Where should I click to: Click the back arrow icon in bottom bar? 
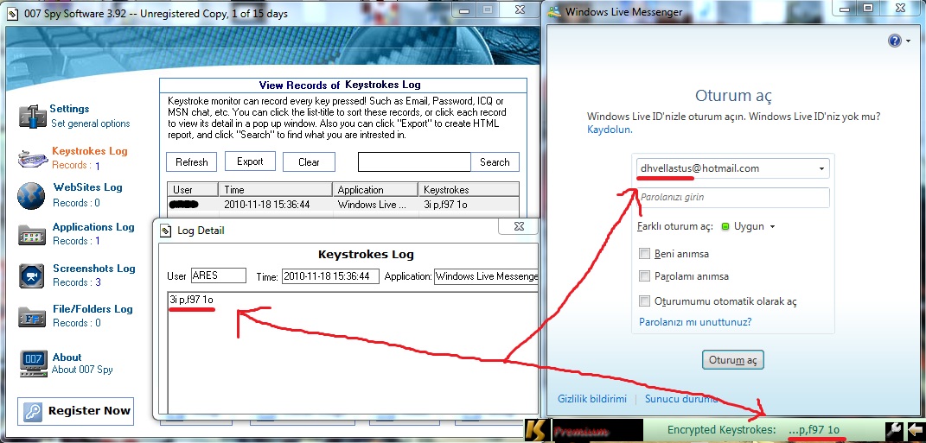tap(915, 430)
